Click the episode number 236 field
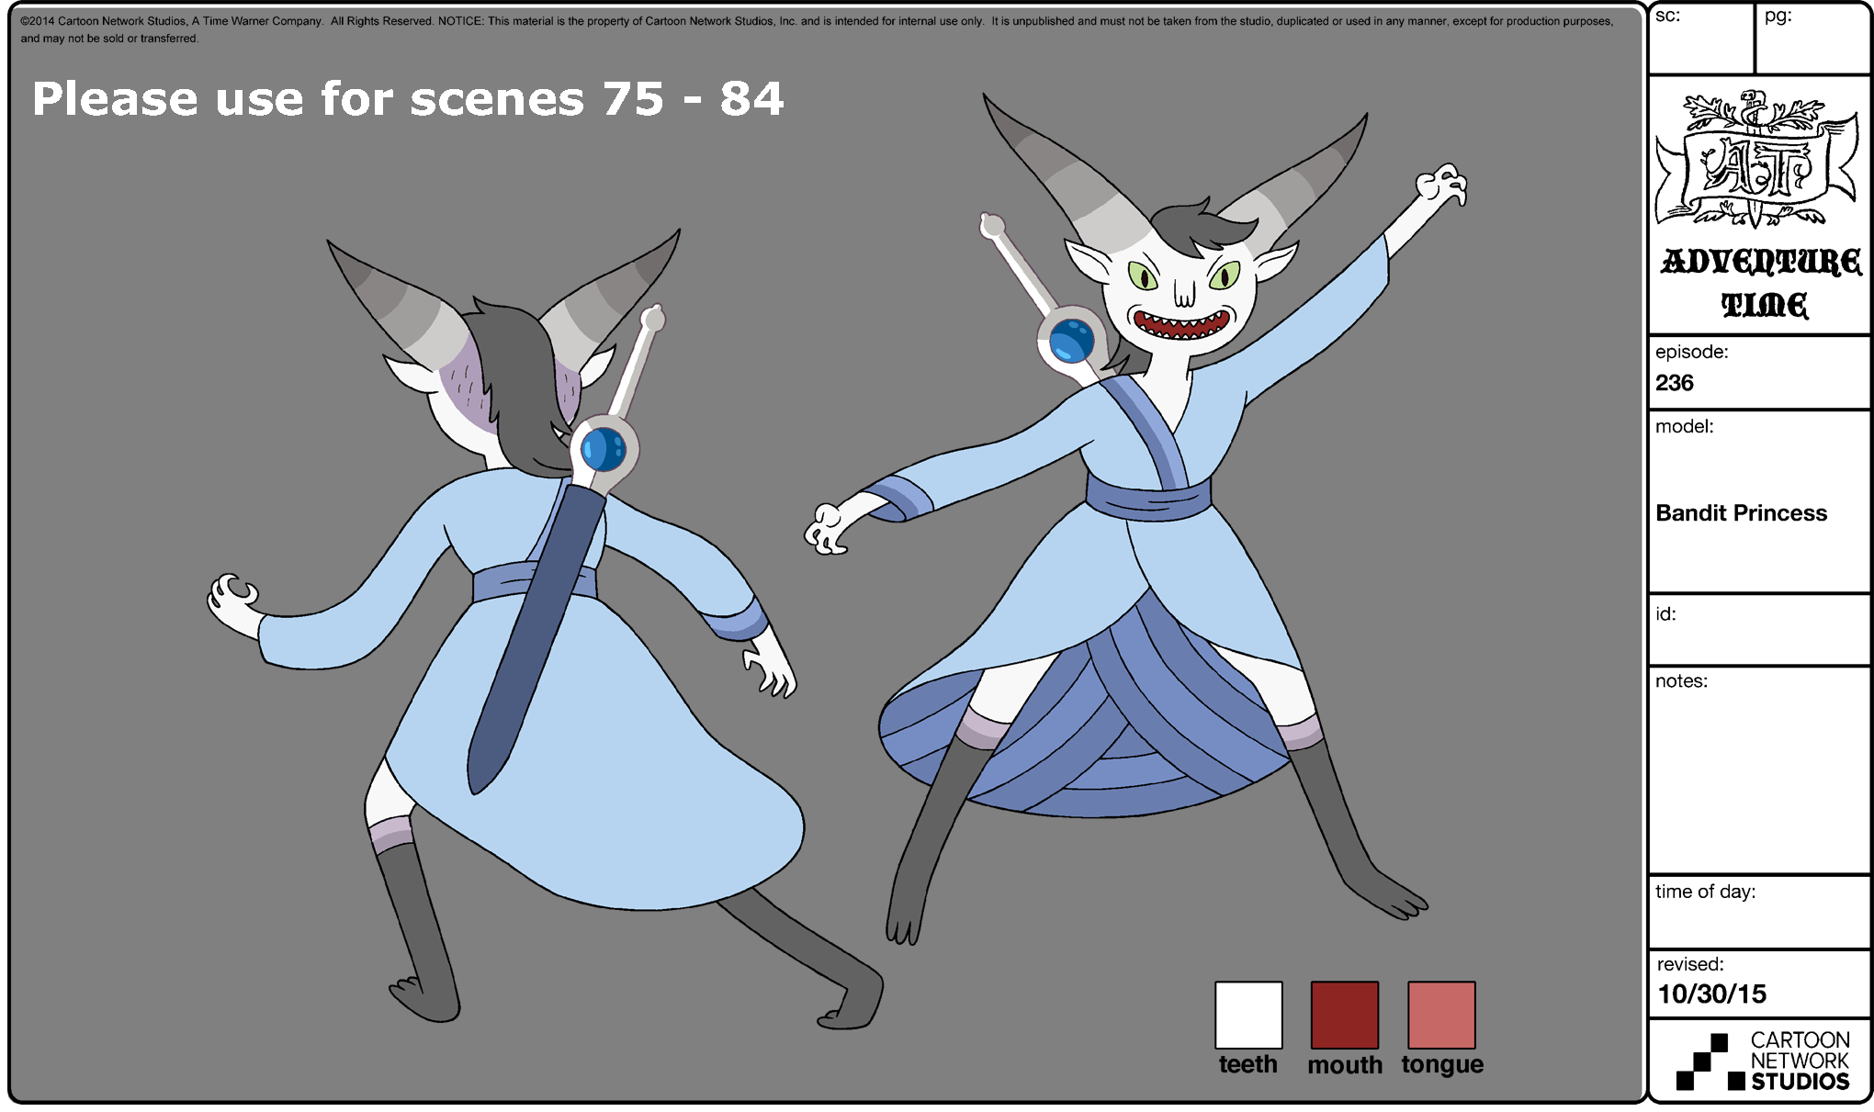1874x1112 pixels. click(1674, 383)
